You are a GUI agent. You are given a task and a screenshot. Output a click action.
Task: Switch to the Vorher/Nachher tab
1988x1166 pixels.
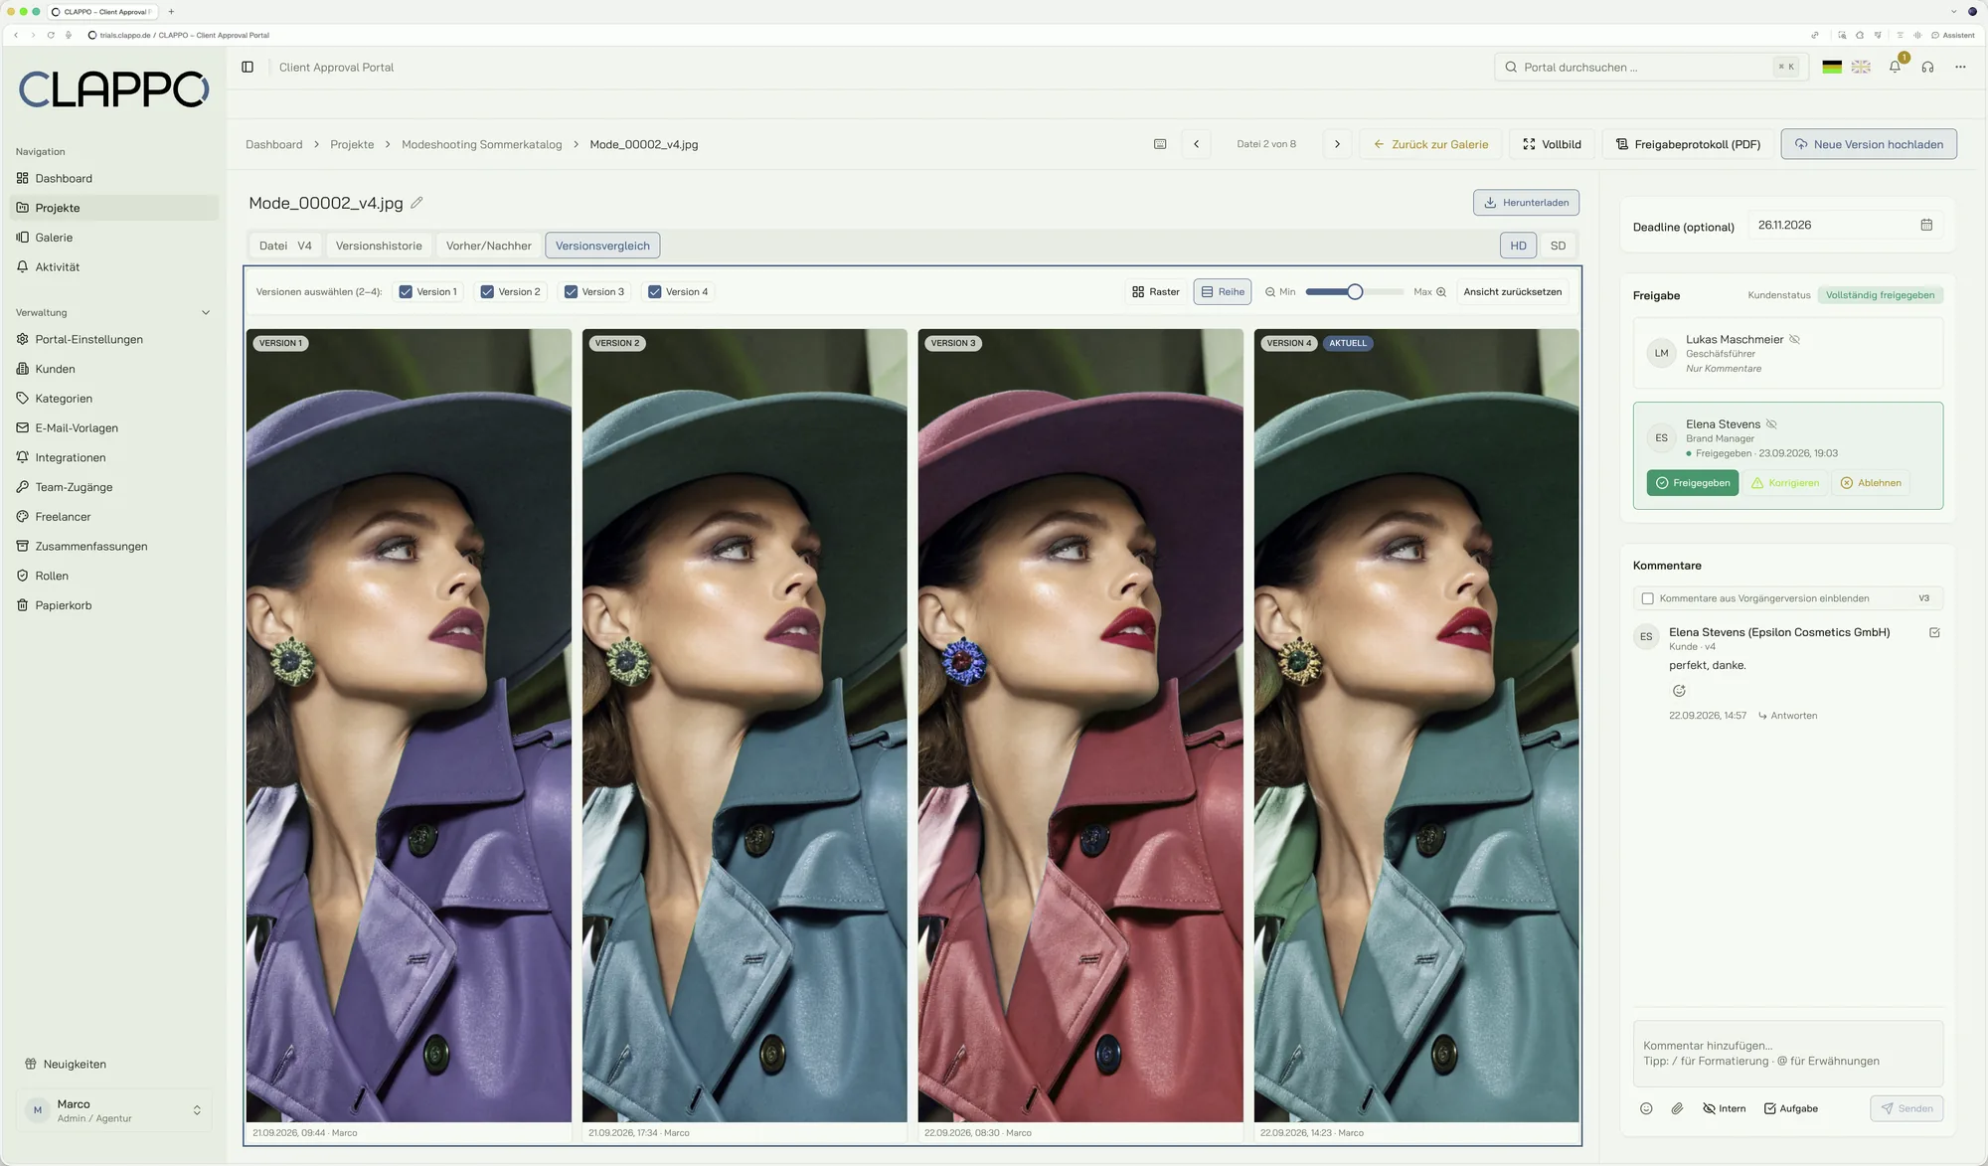click(489, 246)
